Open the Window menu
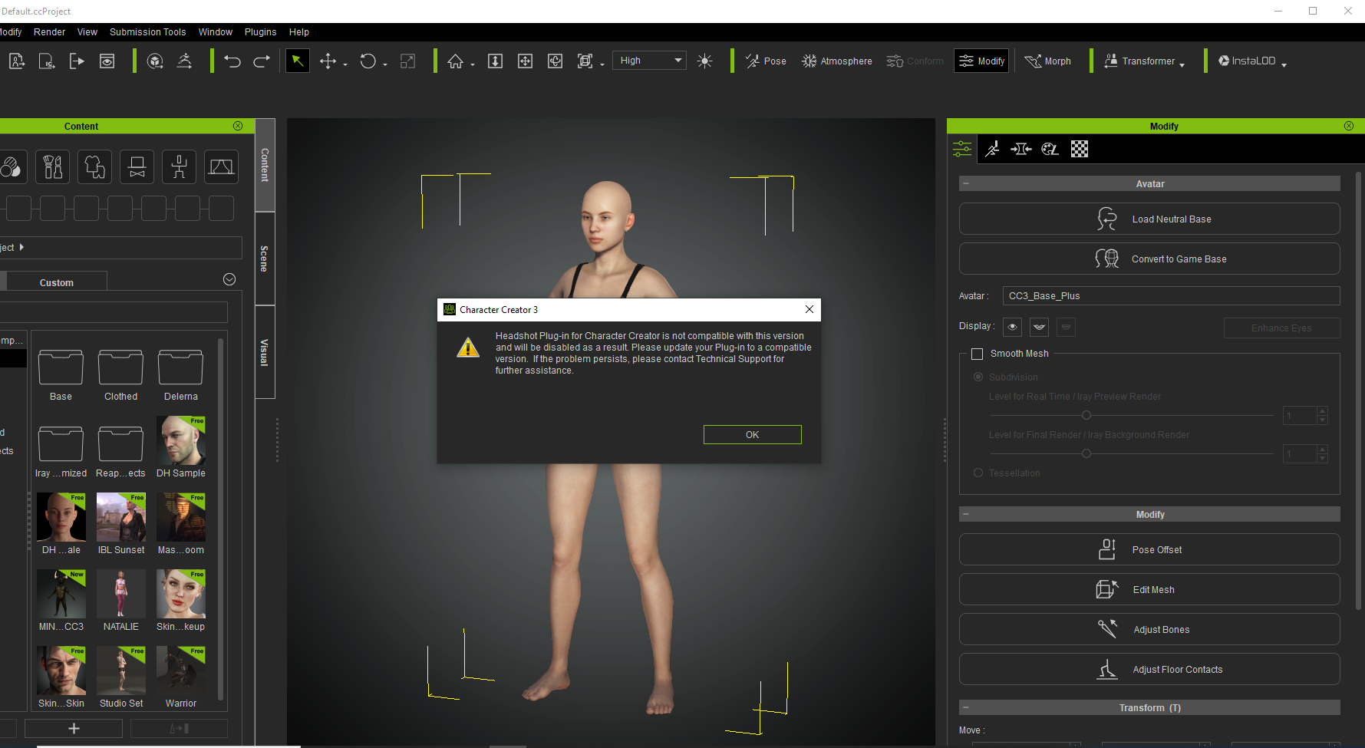The image size is (1365, 748). coord(215,32)
